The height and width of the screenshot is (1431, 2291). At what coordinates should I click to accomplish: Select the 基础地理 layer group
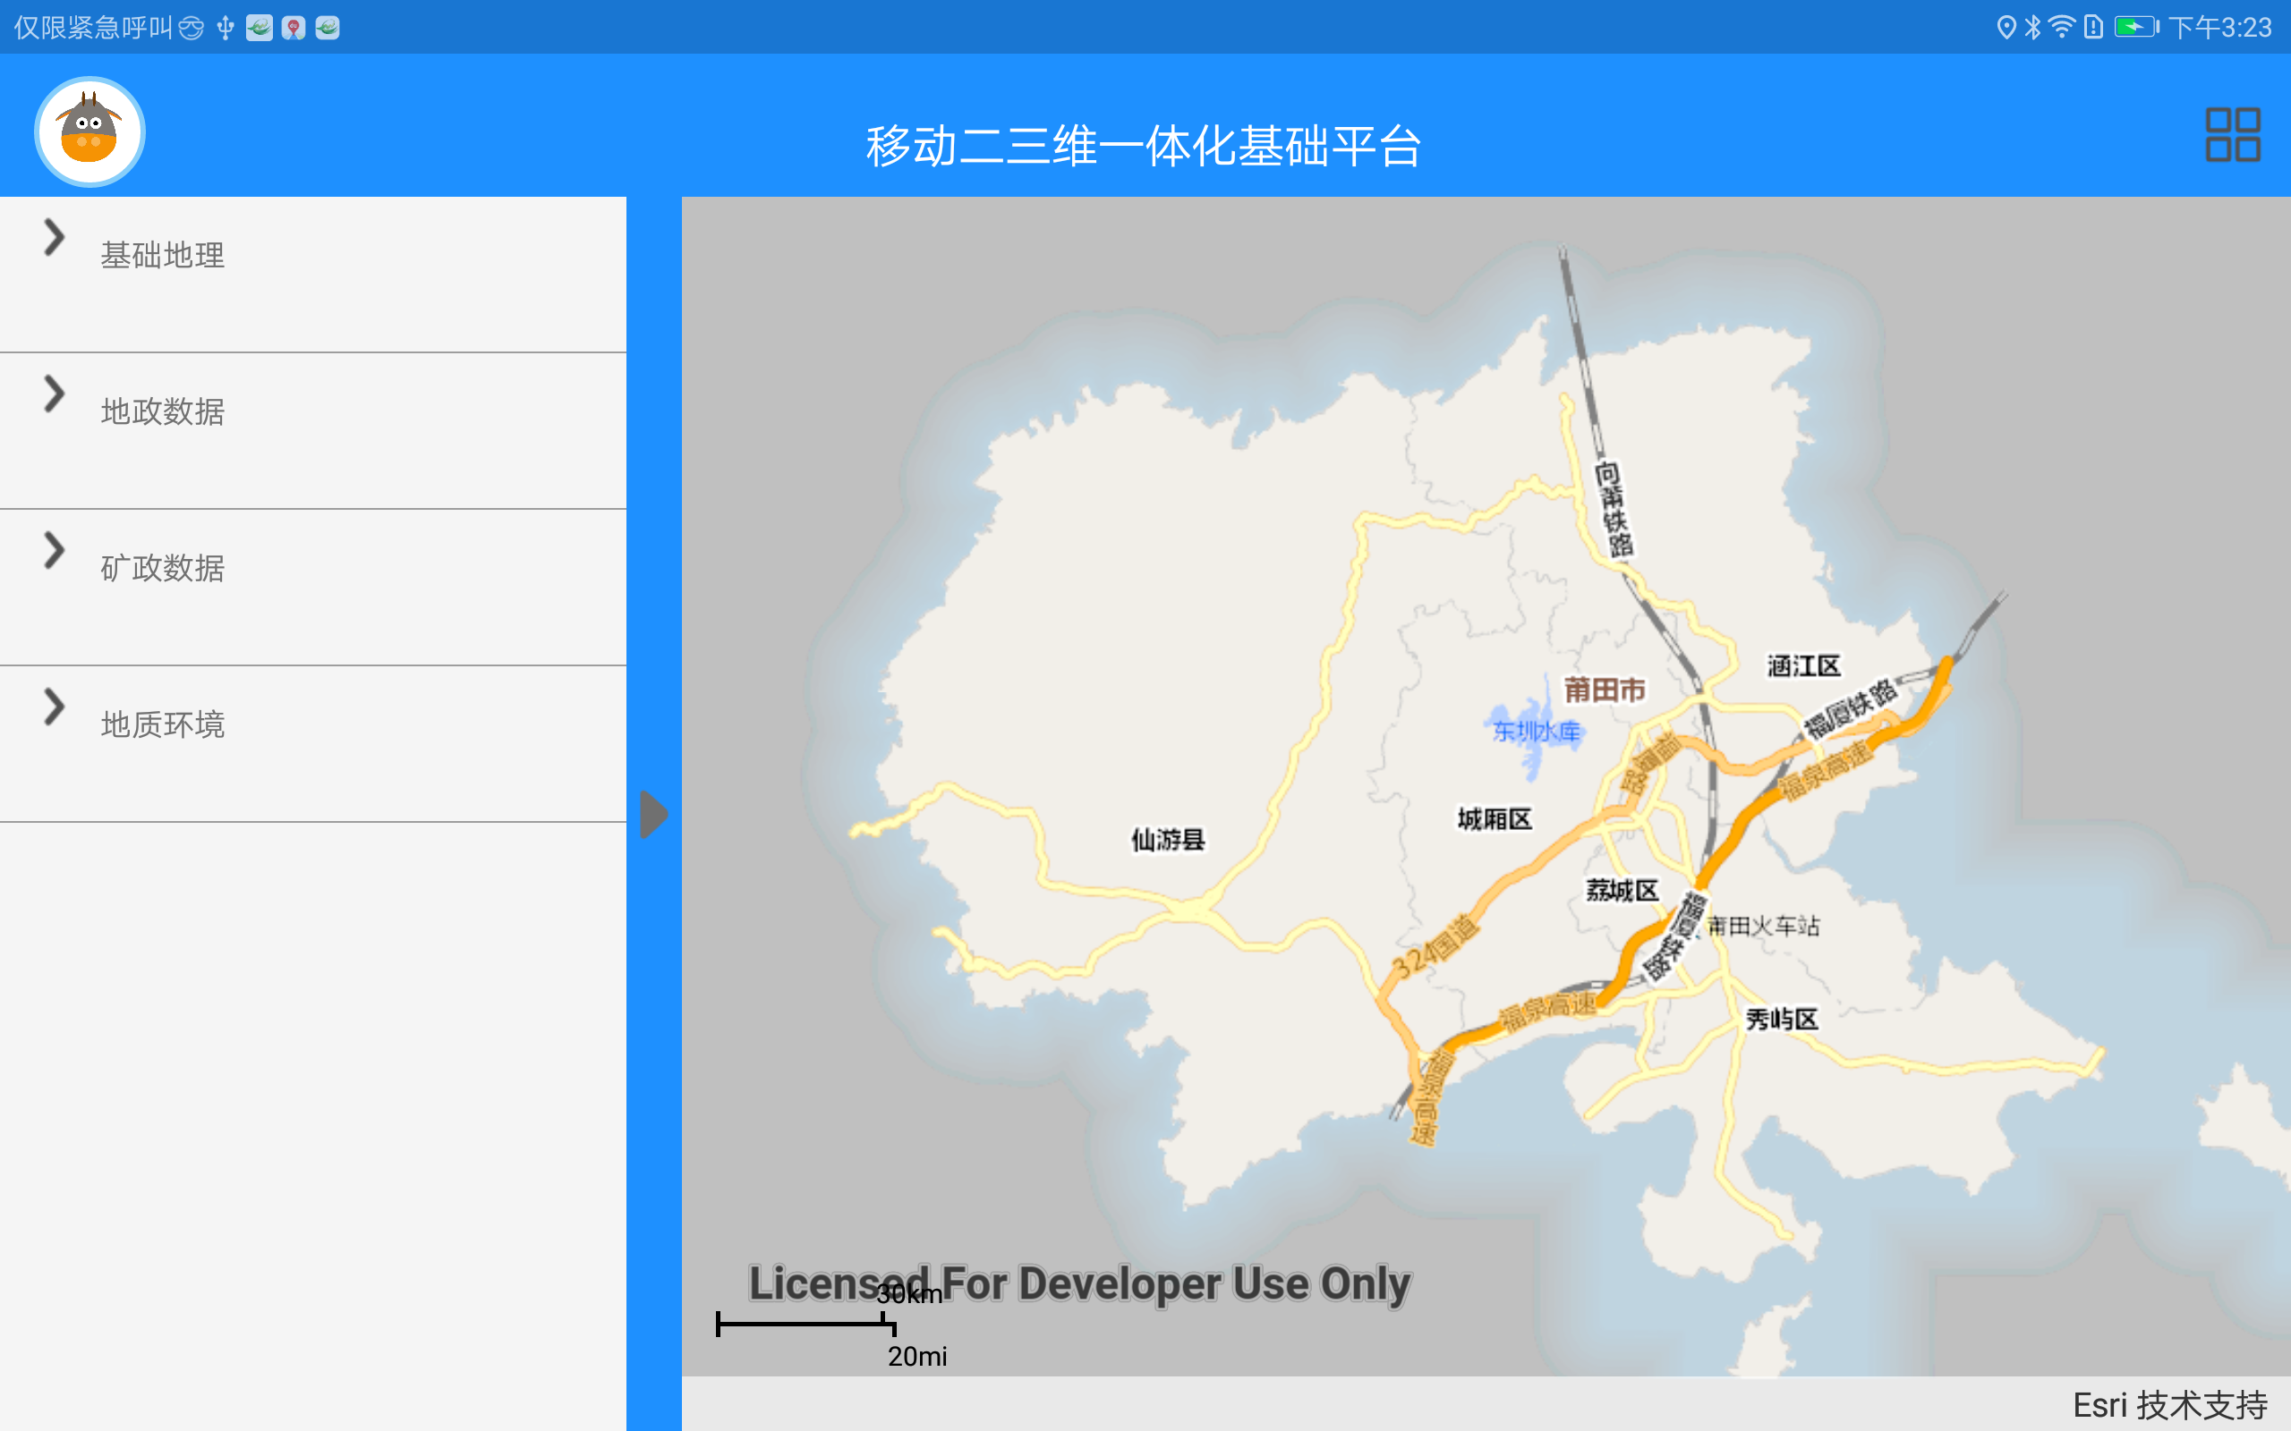[163, 256]
